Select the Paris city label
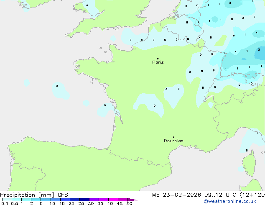This screenshot has height=205, width=265. [158, 62]
